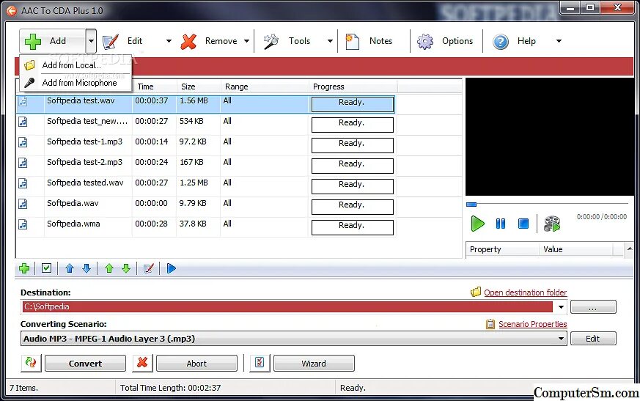Click audio file icon of Softpedia tested.wav
Image resolution: width=640 pixels, height=401 pixels.
[23, 183]
